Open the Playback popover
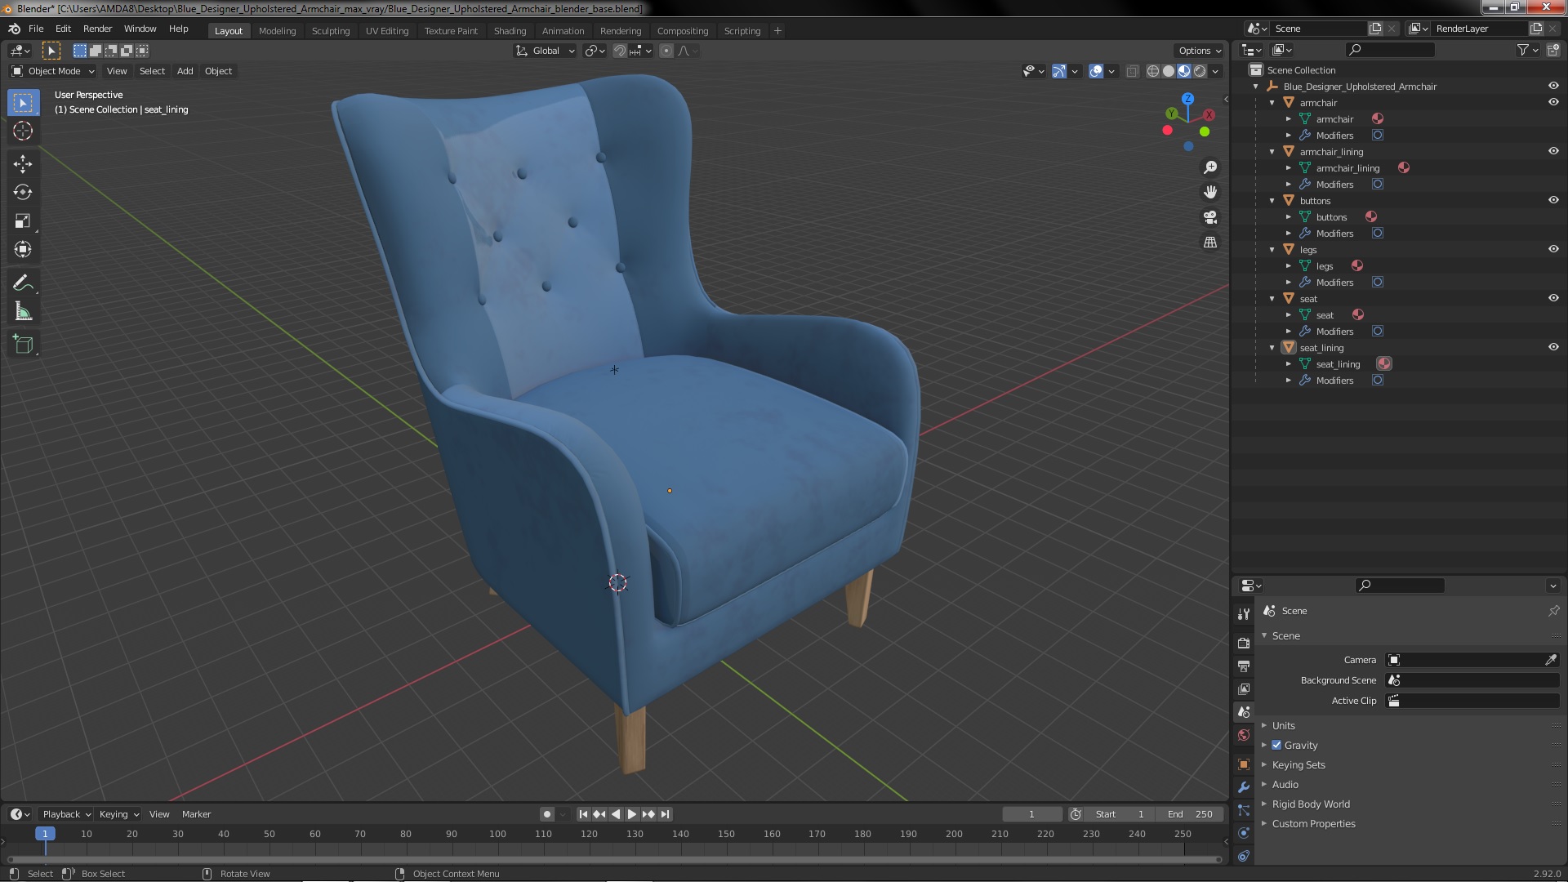 (65, 814)
